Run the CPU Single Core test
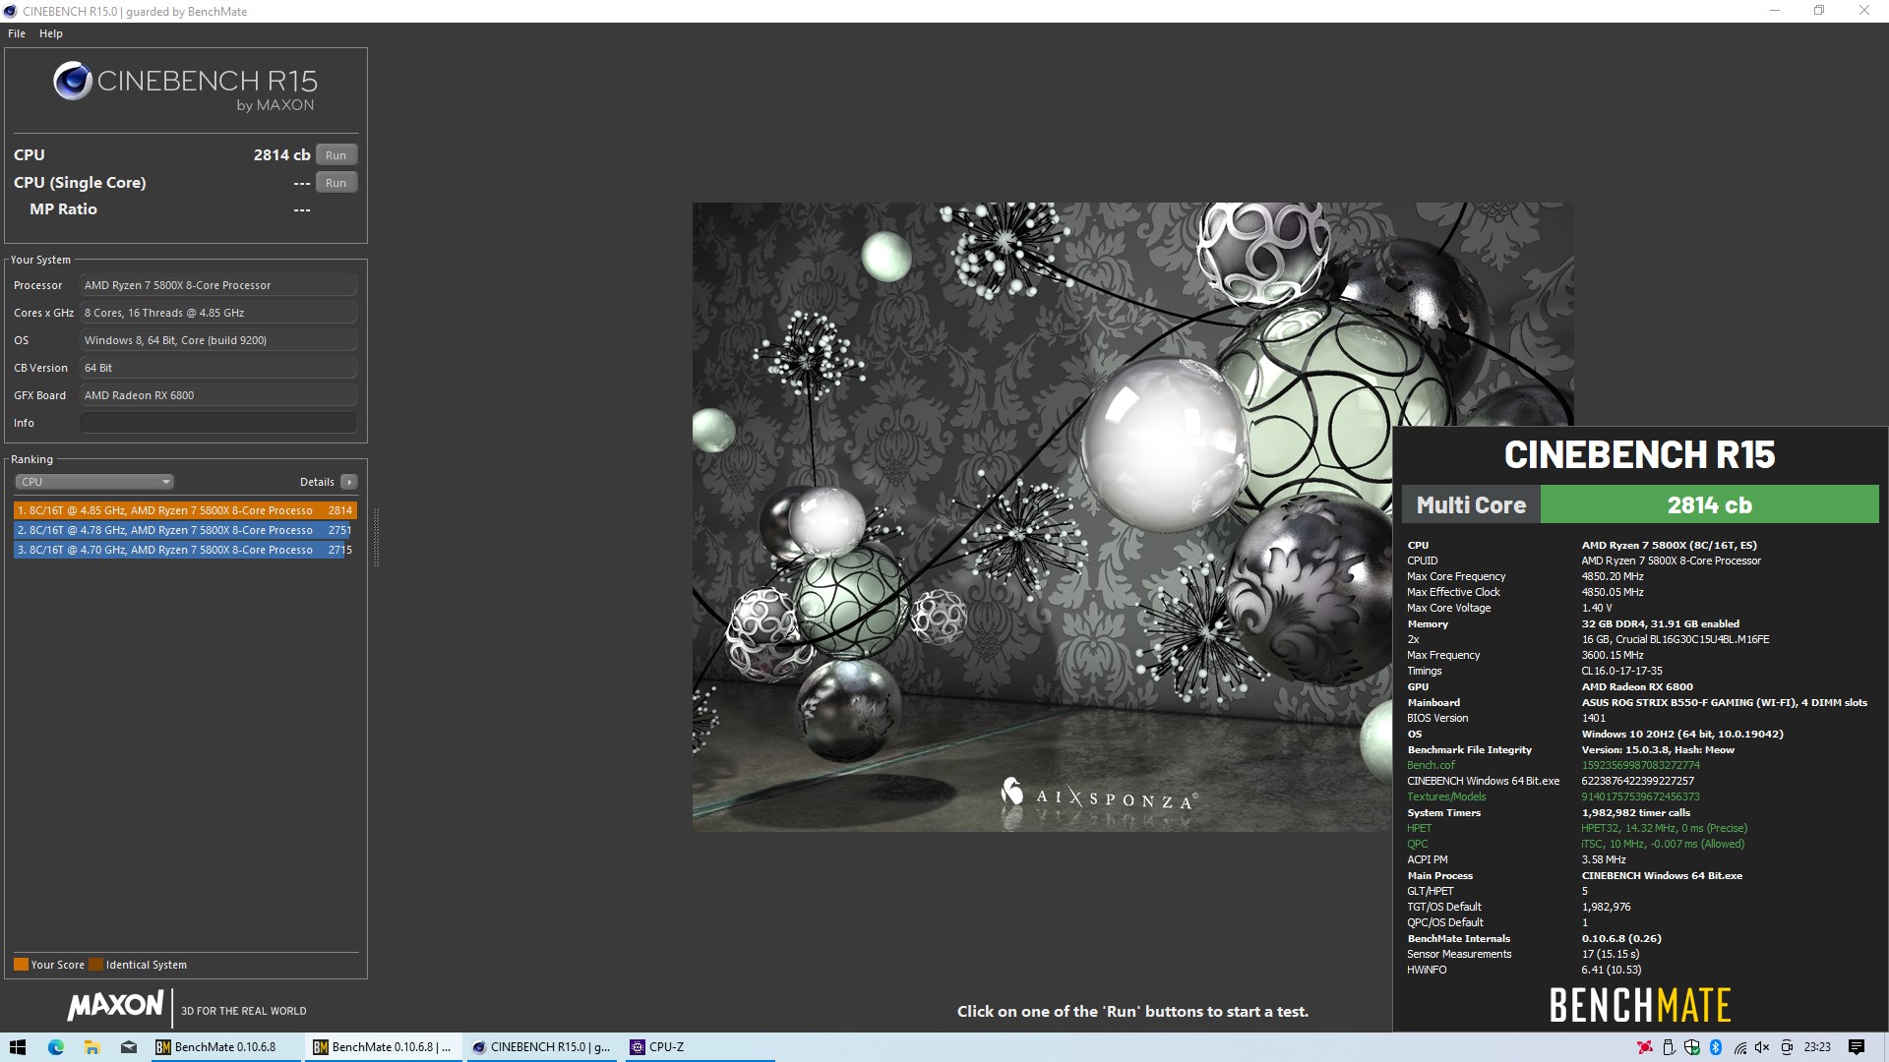This screenshot has height=1062, width=1889. (x=336, y=183)
